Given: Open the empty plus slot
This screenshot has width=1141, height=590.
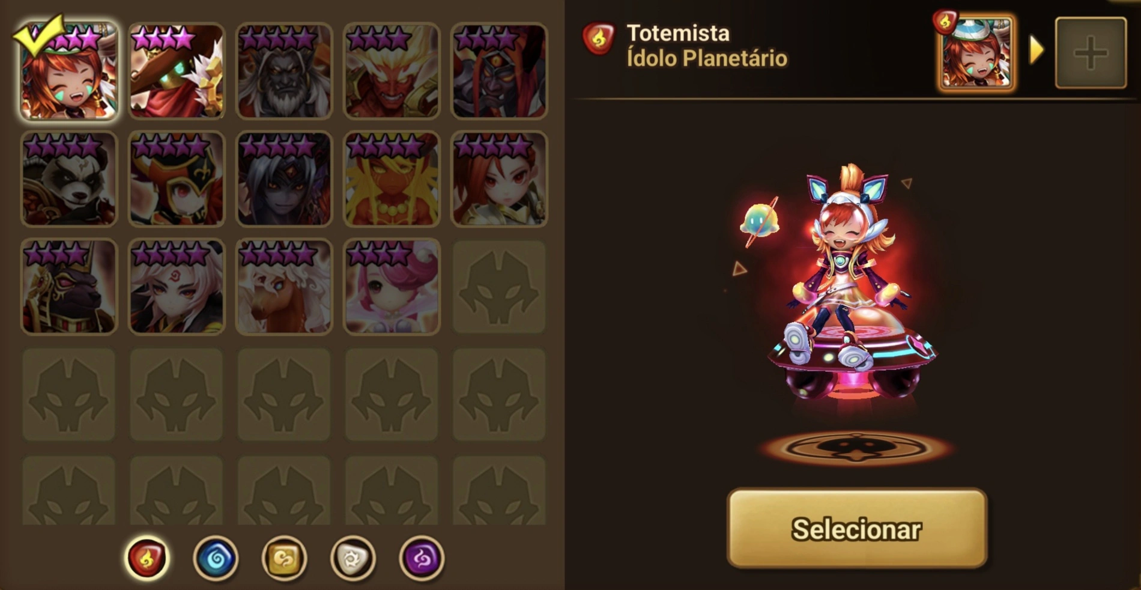Looking at the screenshot, I should 1091,53.
